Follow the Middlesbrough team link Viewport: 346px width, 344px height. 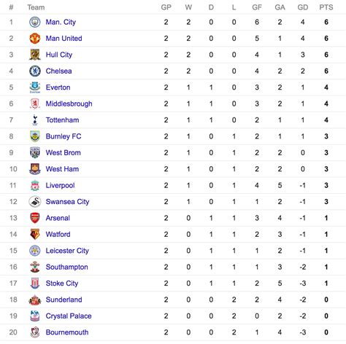click(69, 104)
